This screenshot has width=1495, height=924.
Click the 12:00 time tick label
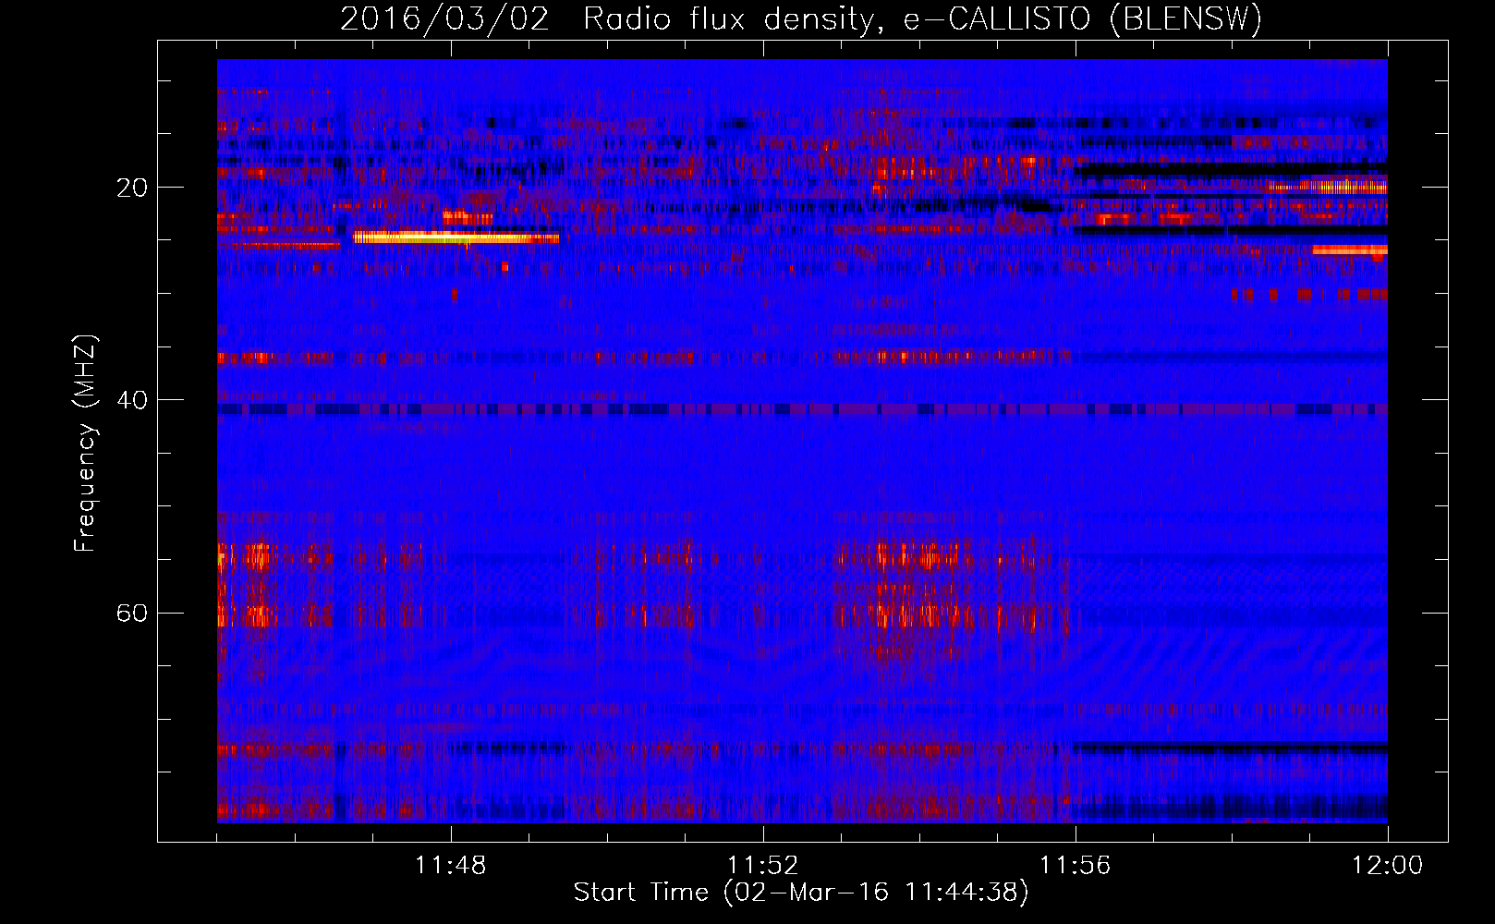point(1387,866)
